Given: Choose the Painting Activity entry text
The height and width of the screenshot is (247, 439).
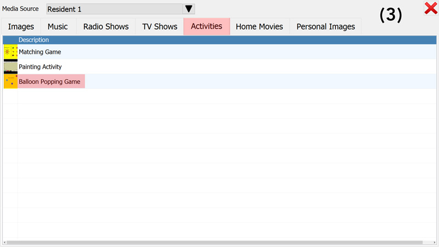Looking at the screenshot, I should (x=40, y=67).
